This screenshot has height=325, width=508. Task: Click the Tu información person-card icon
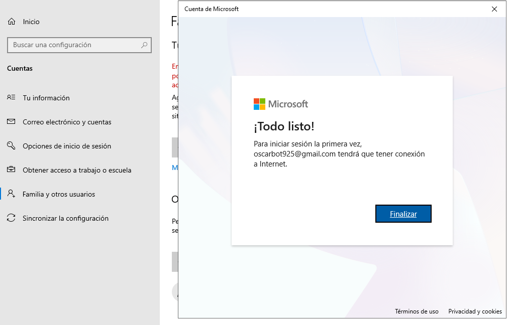click(11, 98)
